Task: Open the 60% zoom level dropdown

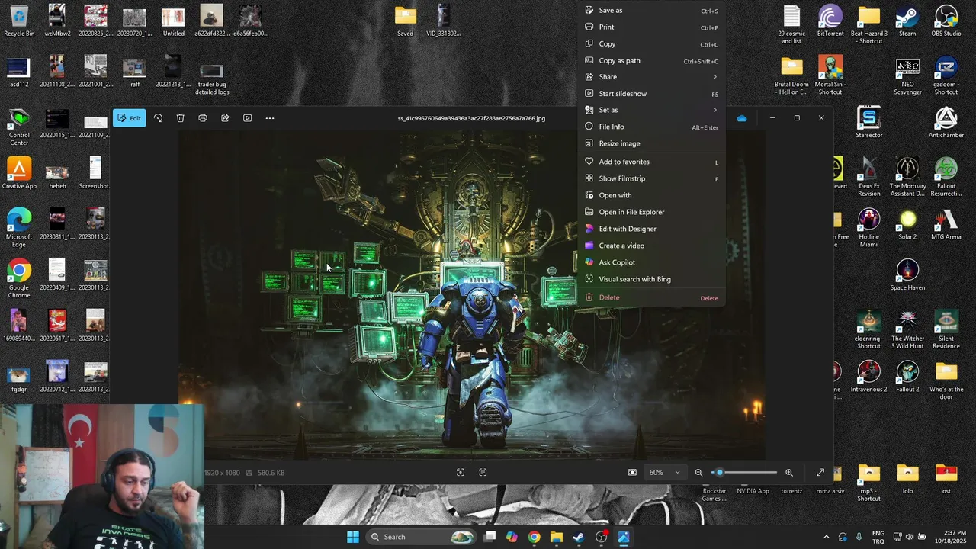Action: coord(664,473)
